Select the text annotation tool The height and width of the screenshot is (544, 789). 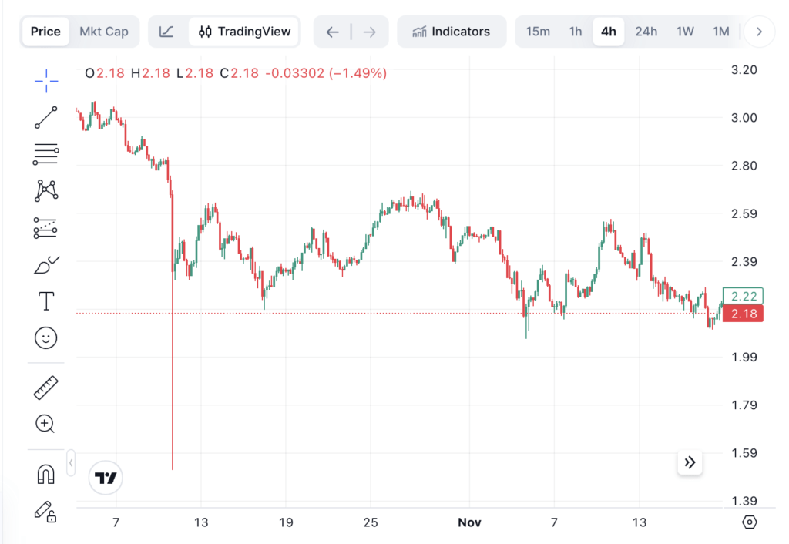click(46, 301)
